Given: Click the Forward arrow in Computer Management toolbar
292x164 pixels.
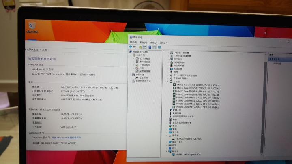Looking at the screenshot, I should pyautogui.click(x=135, y=47).
